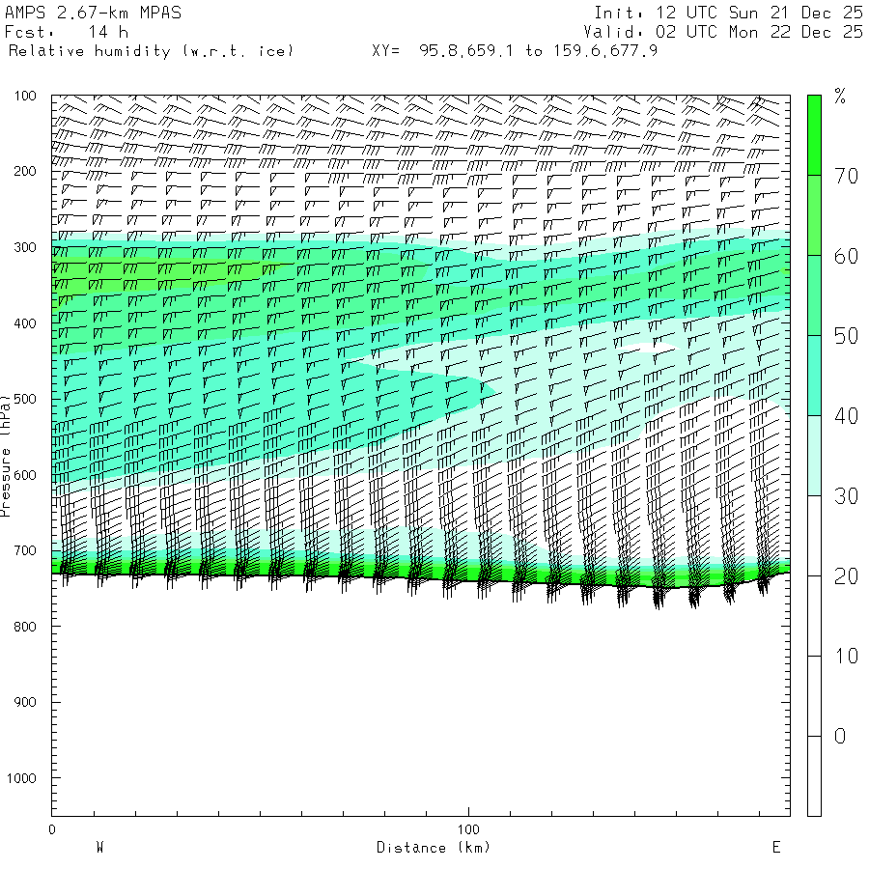869x869 pixels.
Task: Click the 40–50% teal colorbar segment
Action: (814, 376)
